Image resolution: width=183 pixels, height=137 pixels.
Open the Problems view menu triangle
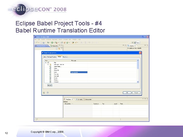(143, 99)
